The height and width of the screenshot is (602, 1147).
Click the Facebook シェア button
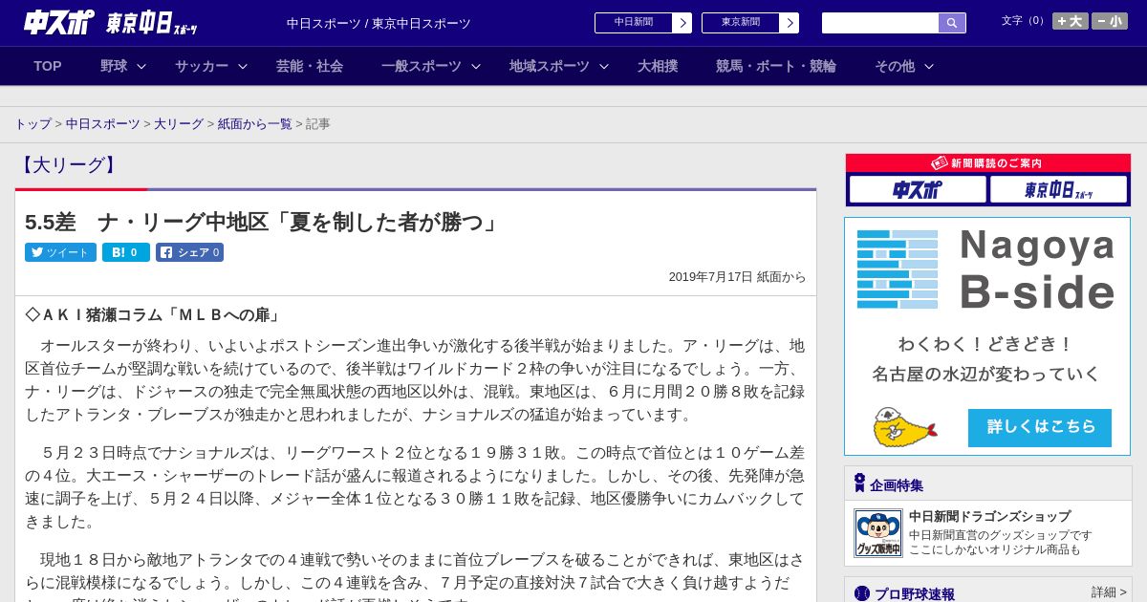[x=189, y=252]
